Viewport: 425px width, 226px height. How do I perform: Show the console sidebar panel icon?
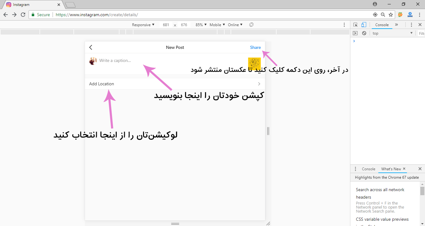[x=355, y=33]
